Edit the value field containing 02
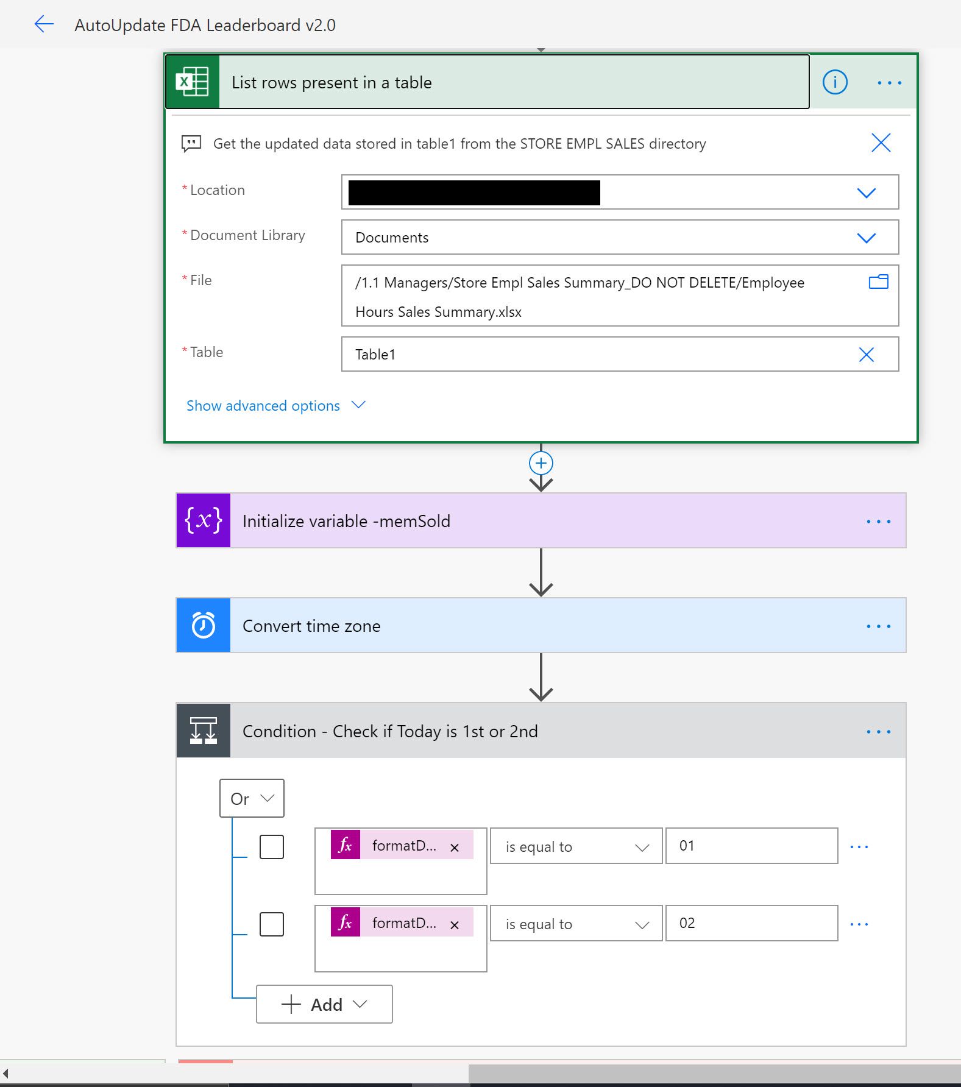The image size is (961, 1087). click(751, 923)
